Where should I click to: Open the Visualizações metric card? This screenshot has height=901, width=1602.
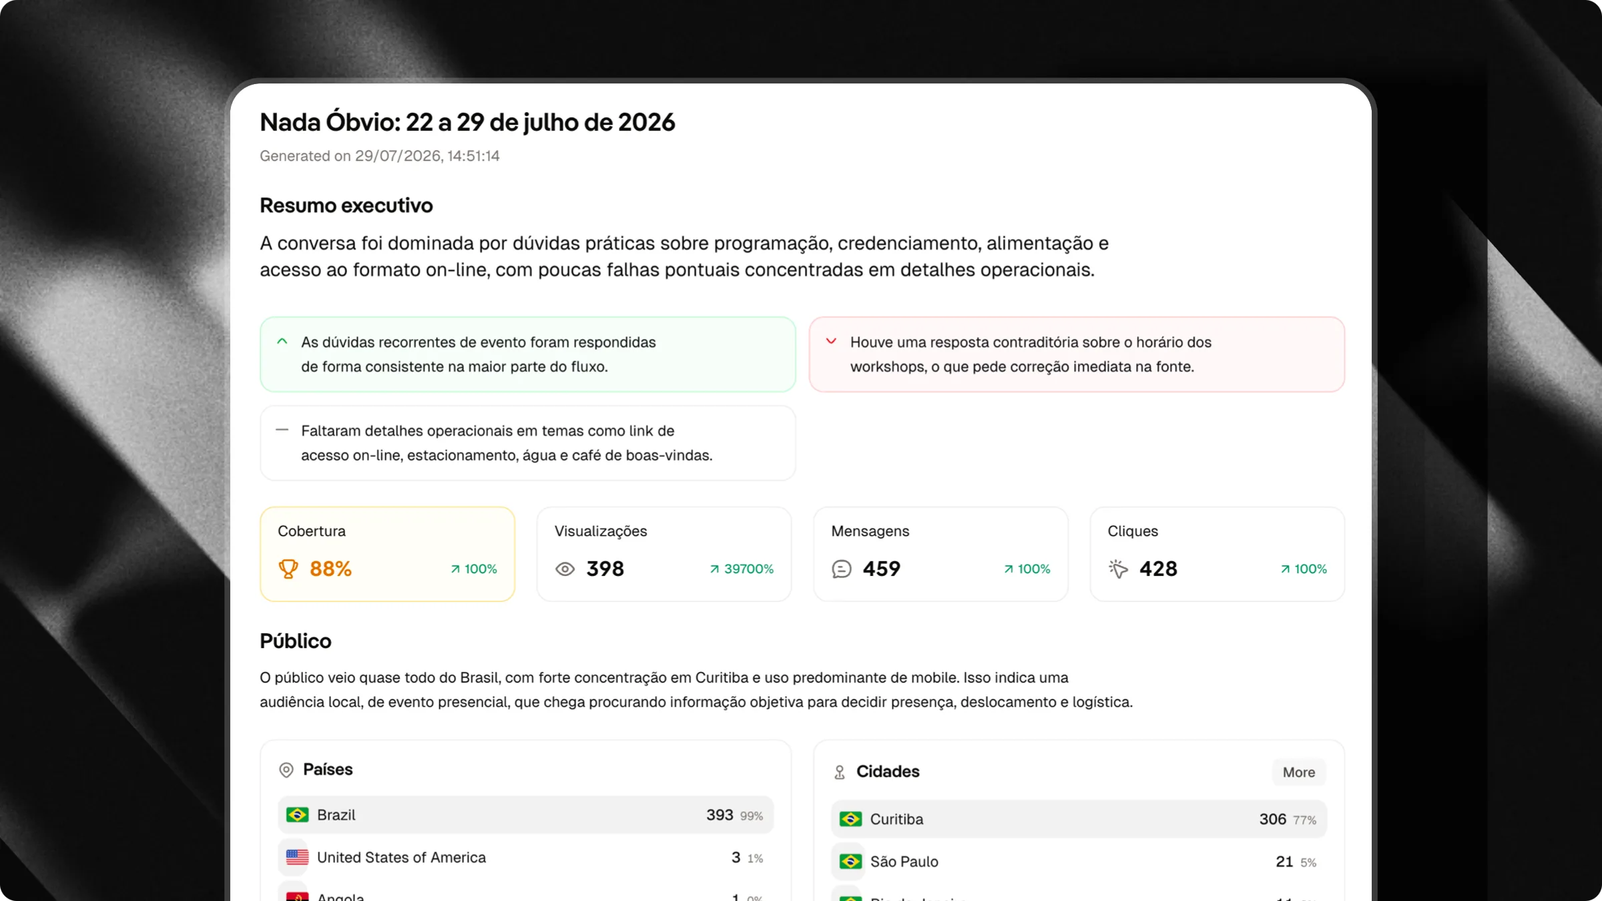[664, 554]
